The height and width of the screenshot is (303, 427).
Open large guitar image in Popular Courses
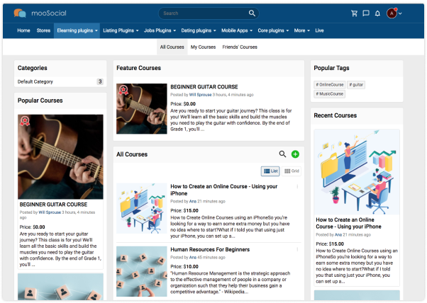point(60,156)
